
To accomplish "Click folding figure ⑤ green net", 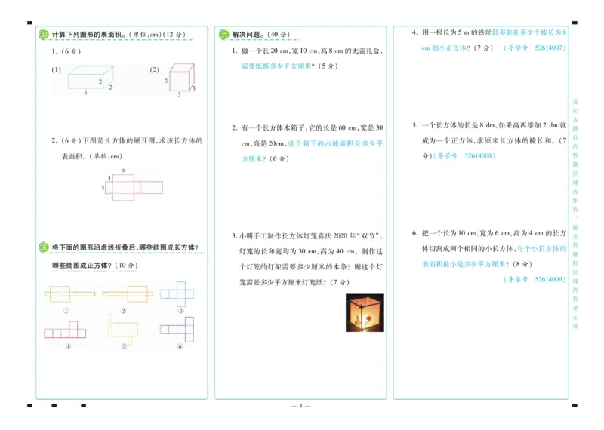I will coord(123,329).
